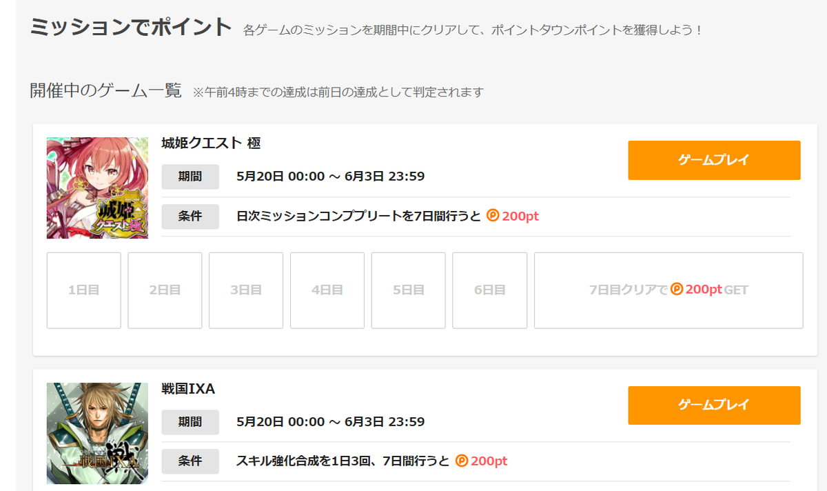The height and width of the screenshot is (491, 827).
Task: Click the 期間 badge for 城姫クエスト 極
Action: tap(190, 177)
